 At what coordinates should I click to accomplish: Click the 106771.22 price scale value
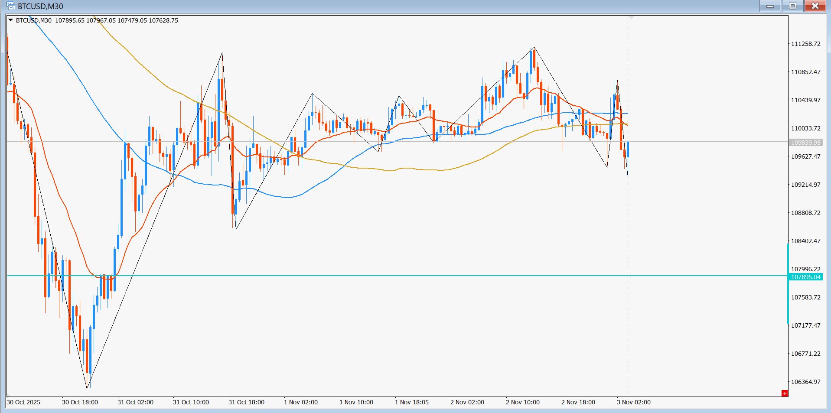coord(805,354)
